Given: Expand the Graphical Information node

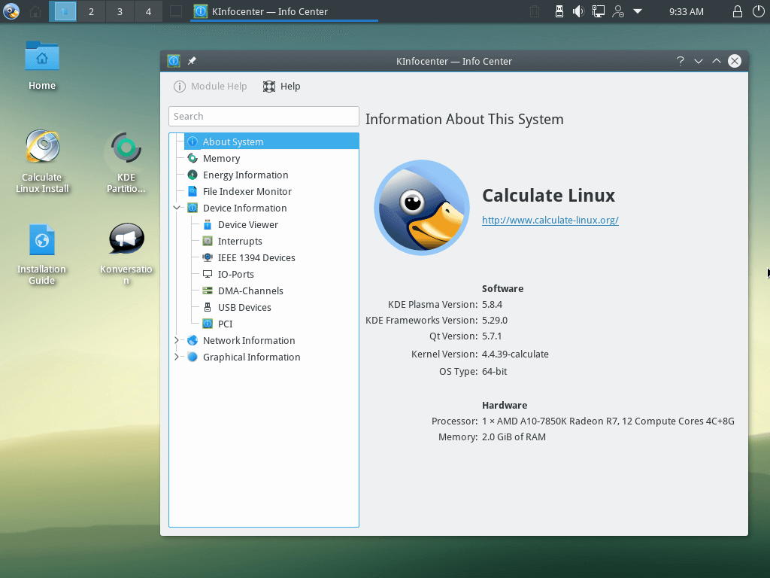Looking at the screenshot, I should click(176, 357).
